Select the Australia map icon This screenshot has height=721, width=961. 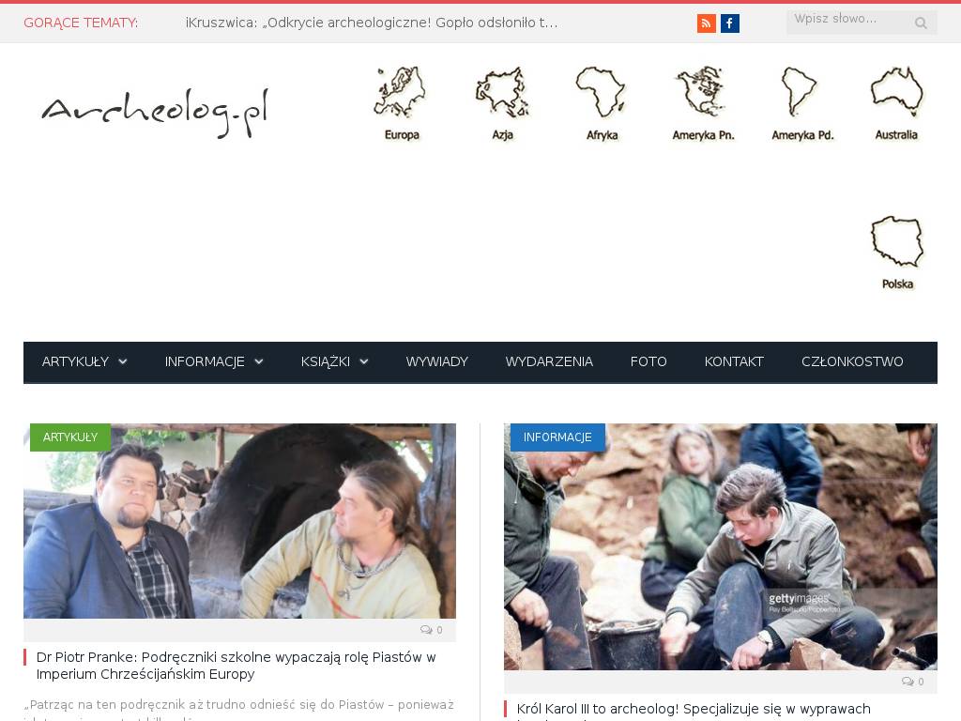coord(896,103)
